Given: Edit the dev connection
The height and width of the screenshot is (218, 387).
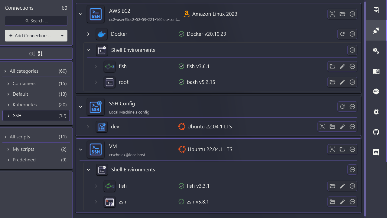Looking at the screenshot, I should tap(342, 127).
